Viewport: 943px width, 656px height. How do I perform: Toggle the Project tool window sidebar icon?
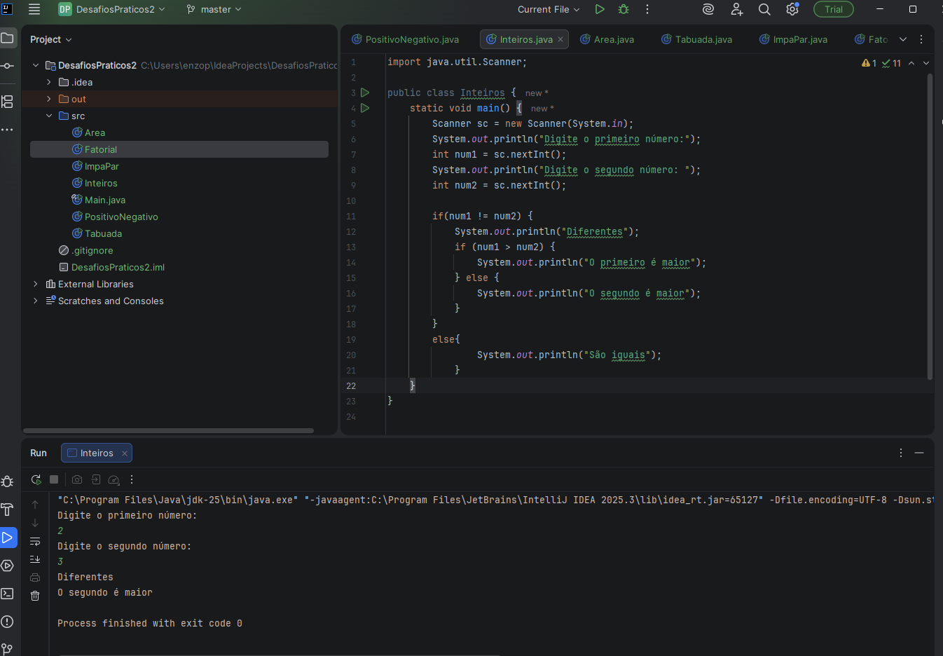click(x=7, y=38)
